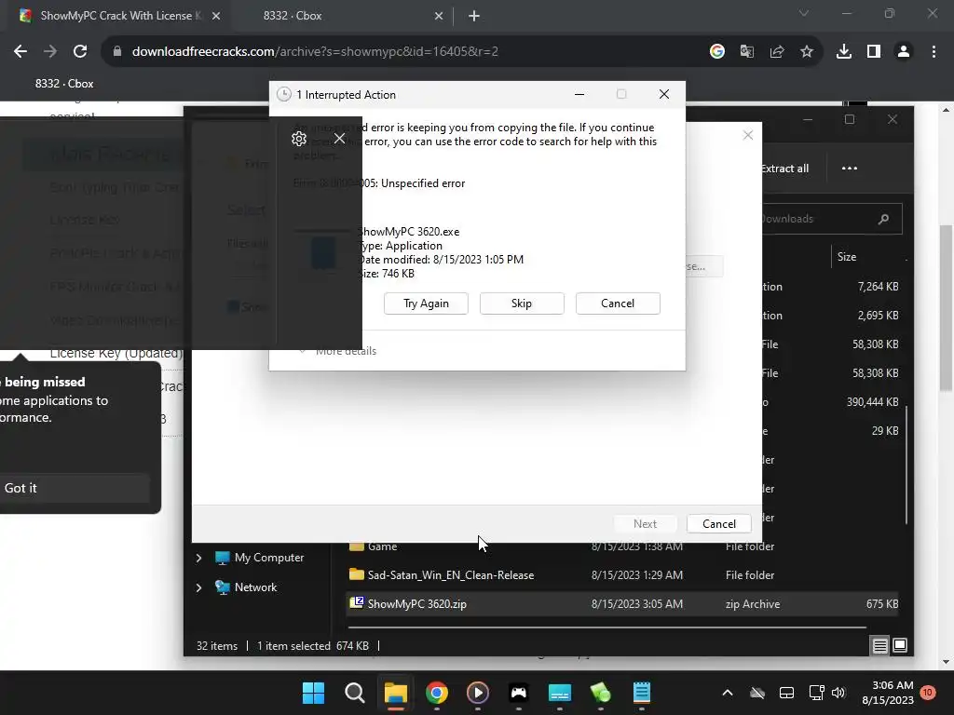954x715 pixels.
Task: Open the Chrome profile icon
Action: click(x=904, y=52)
